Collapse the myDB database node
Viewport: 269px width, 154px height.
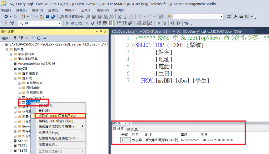pyautogui.click(x=11, y=69)
